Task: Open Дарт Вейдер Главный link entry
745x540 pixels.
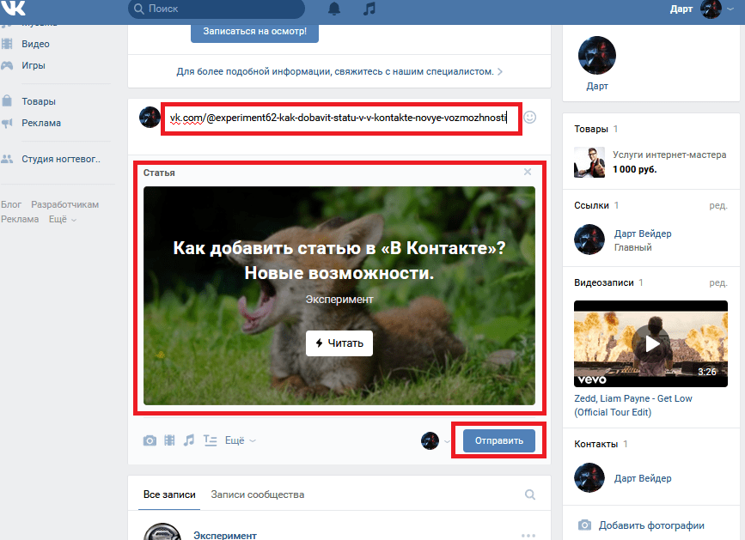Action: pos(643,234)
